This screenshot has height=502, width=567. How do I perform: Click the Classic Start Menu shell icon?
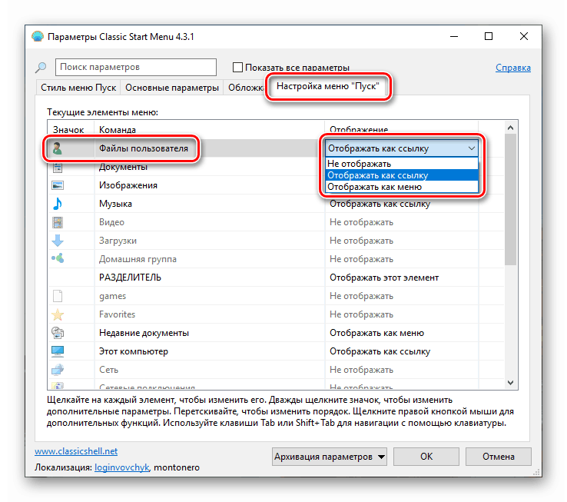coord(38,37)
